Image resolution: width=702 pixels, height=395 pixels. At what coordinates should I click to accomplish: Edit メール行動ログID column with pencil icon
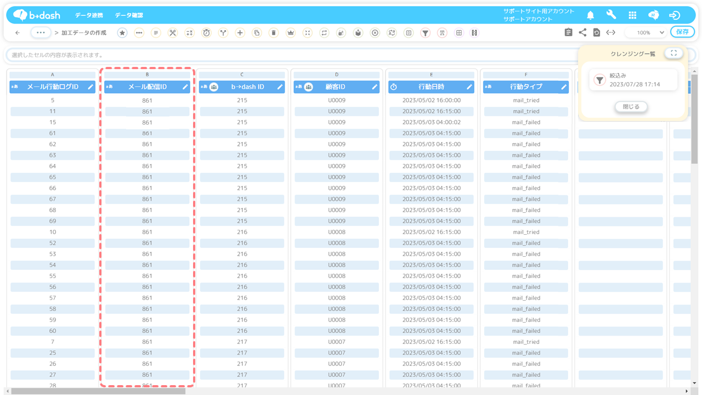point(90,87)
